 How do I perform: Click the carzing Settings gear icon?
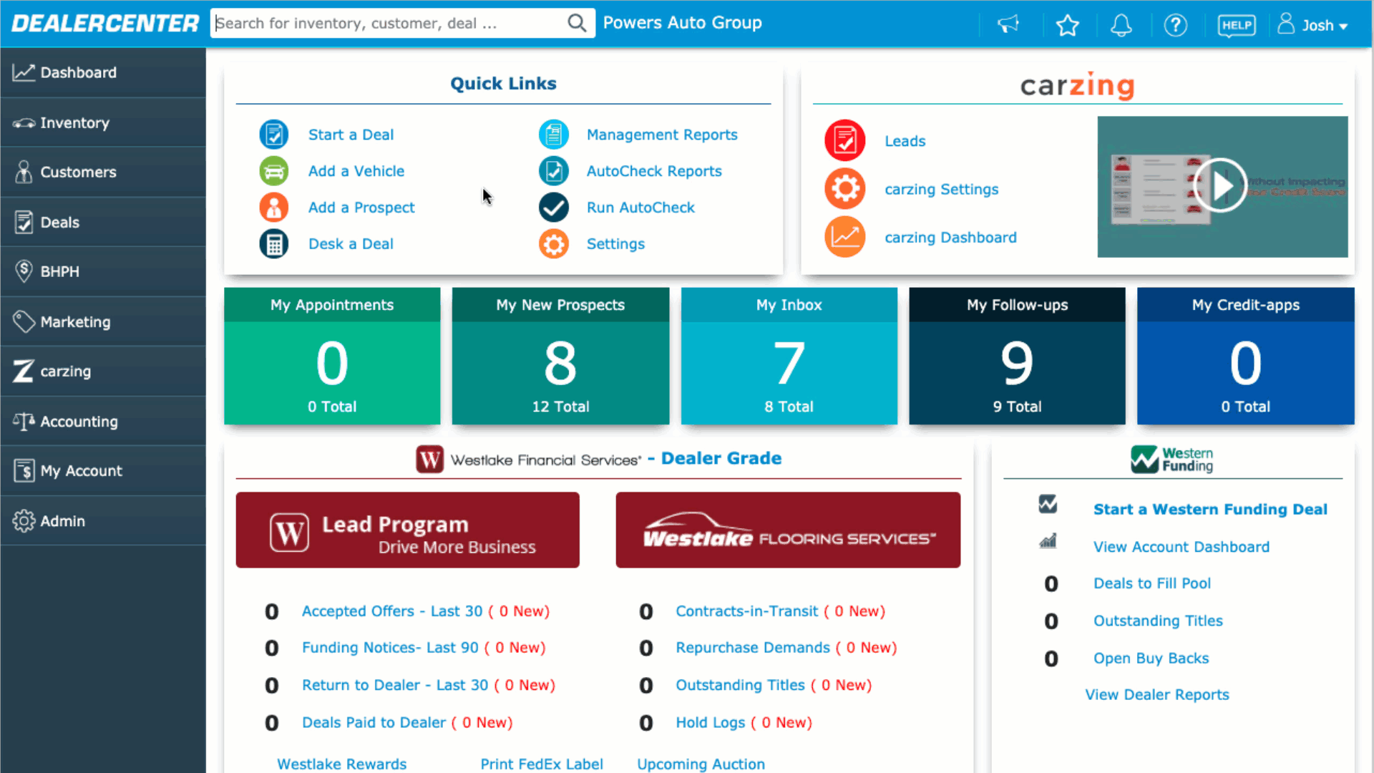tap(844, 189)
